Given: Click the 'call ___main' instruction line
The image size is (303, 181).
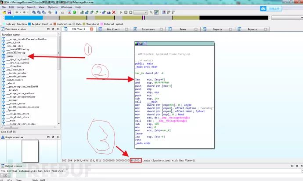Looking at the screenshot, I should 146,102.
